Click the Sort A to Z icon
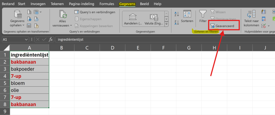This screenshot has height=115, width=275. [x=177, y=14]
